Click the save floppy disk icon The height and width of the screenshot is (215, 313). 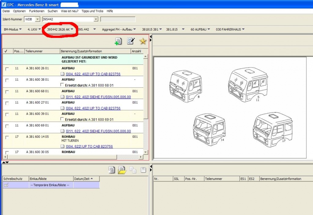click(x=143, y=170)
